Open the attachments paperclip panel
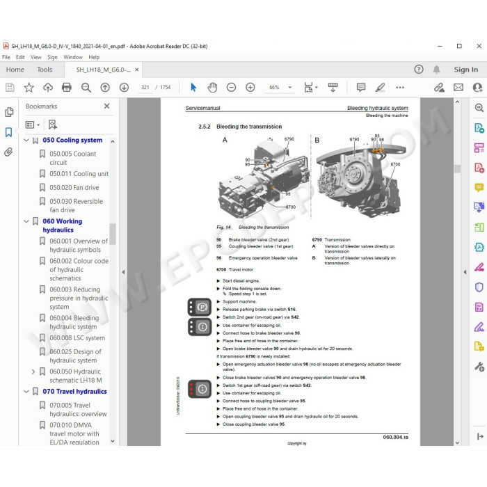Viewport: 487px width, 487px height. click(8, 152)
